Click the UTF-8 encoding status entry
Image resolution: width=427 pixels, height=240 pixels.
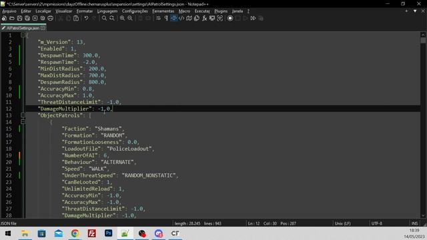(x=376, y=223)
